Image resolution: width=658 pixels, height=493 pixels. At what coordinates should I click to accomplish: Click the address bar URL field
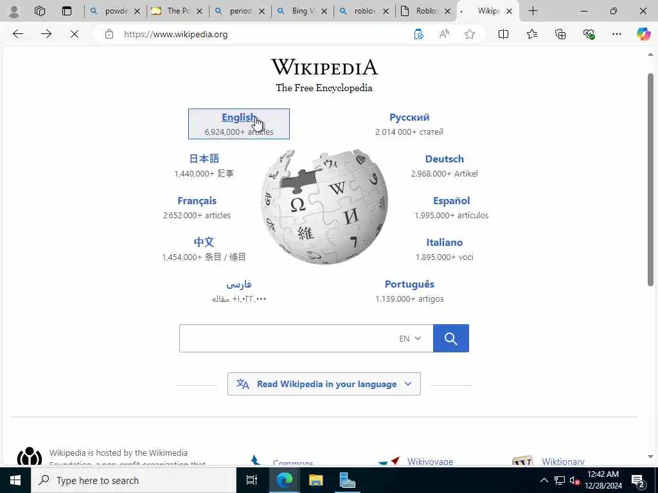coord(260,34)
